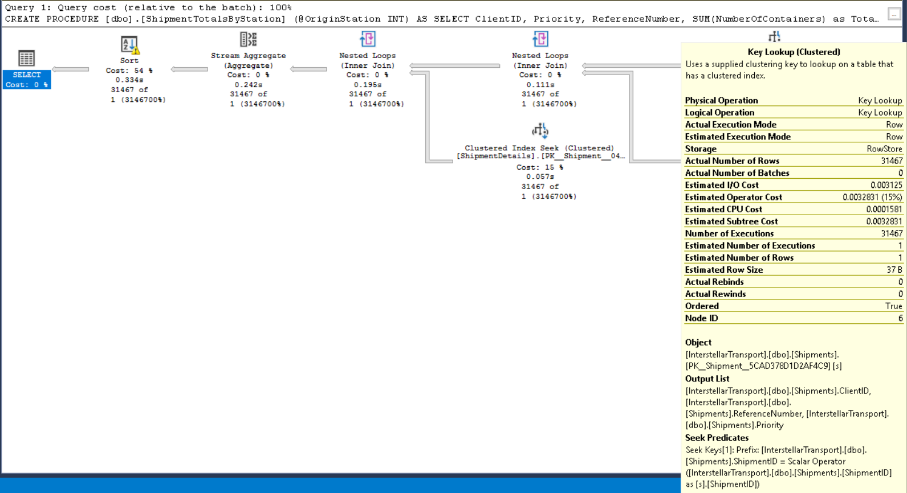This screenshot has width=907, height=493.
Task: Click arrow from Nested Loops to Stream Aggregate
Action: 308,69
